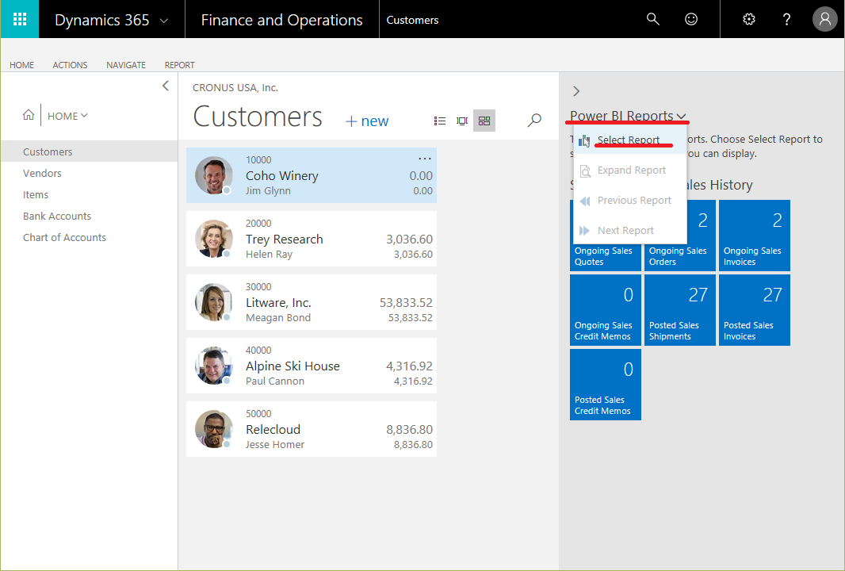Viewport: 845px width, 571px height.
Task: Open the ACTIONS ribbon tab
Action: pyautogui.click(x=70, y=65)
